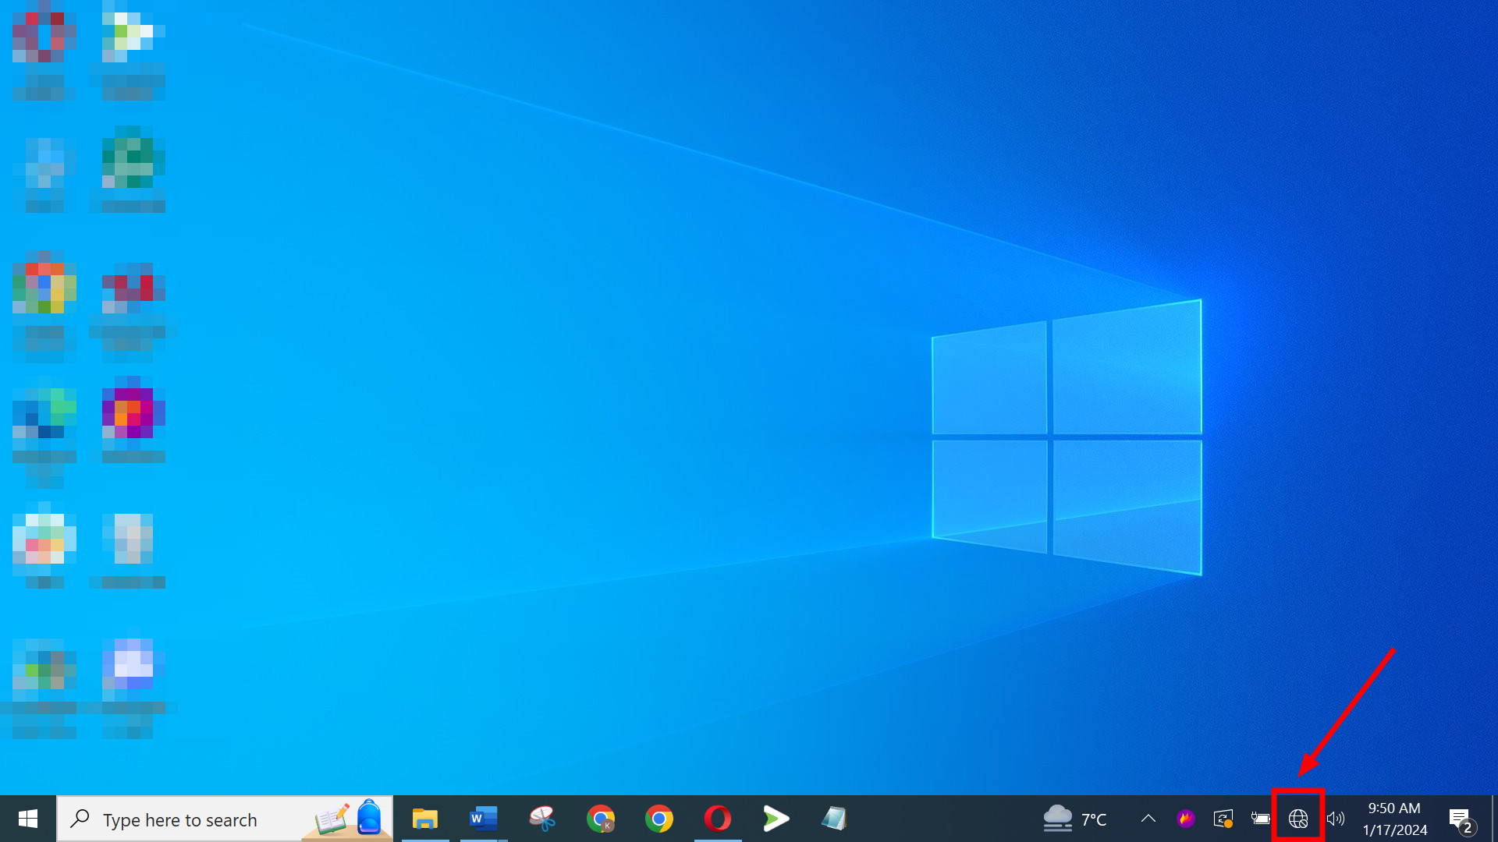Open the weather widget showing 7°C
Screen dimensions: 1498x842
[x=1077, y=819]
